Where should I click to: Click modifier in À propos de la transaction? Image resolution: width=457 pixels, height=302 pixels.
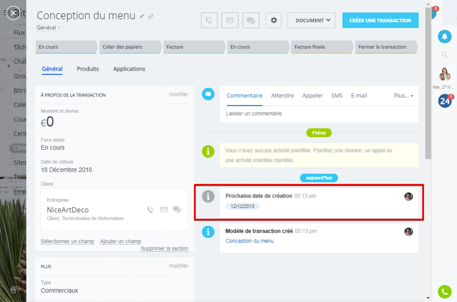pyautogui.click(x=179, y=95)
